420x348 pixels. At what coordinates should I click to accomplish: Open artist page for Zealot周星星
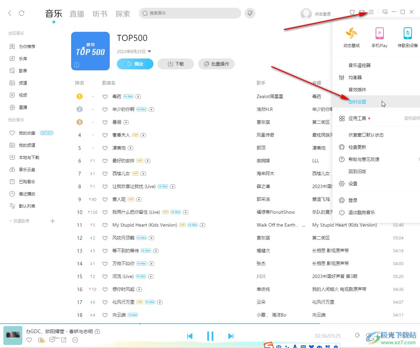point(270,97)
